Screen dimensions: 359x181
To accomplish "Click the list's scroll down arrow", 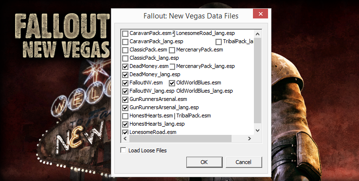I will click(257, 131).
